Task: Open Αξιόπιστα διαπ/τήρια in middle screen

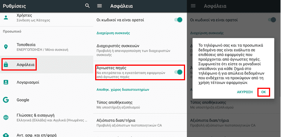Action: (140, 122)
